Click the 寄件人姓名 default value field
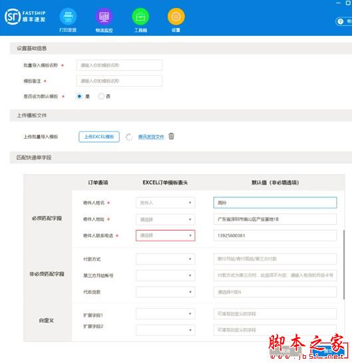The height and width of the screenshot is (364, 352). (275, 203)
